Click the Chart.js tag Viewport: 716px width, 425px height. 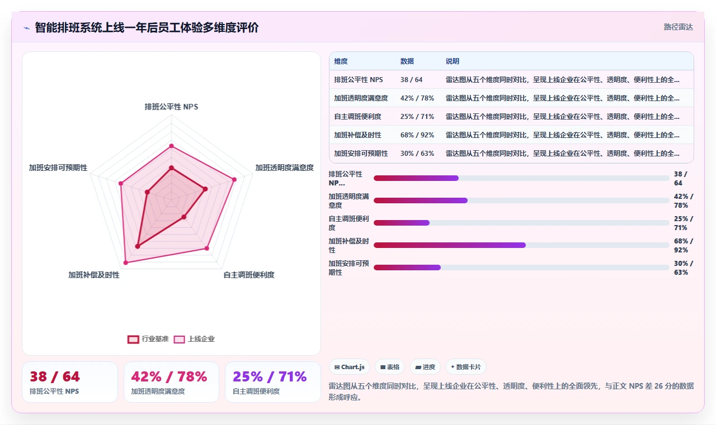click(x=350, y=367)
